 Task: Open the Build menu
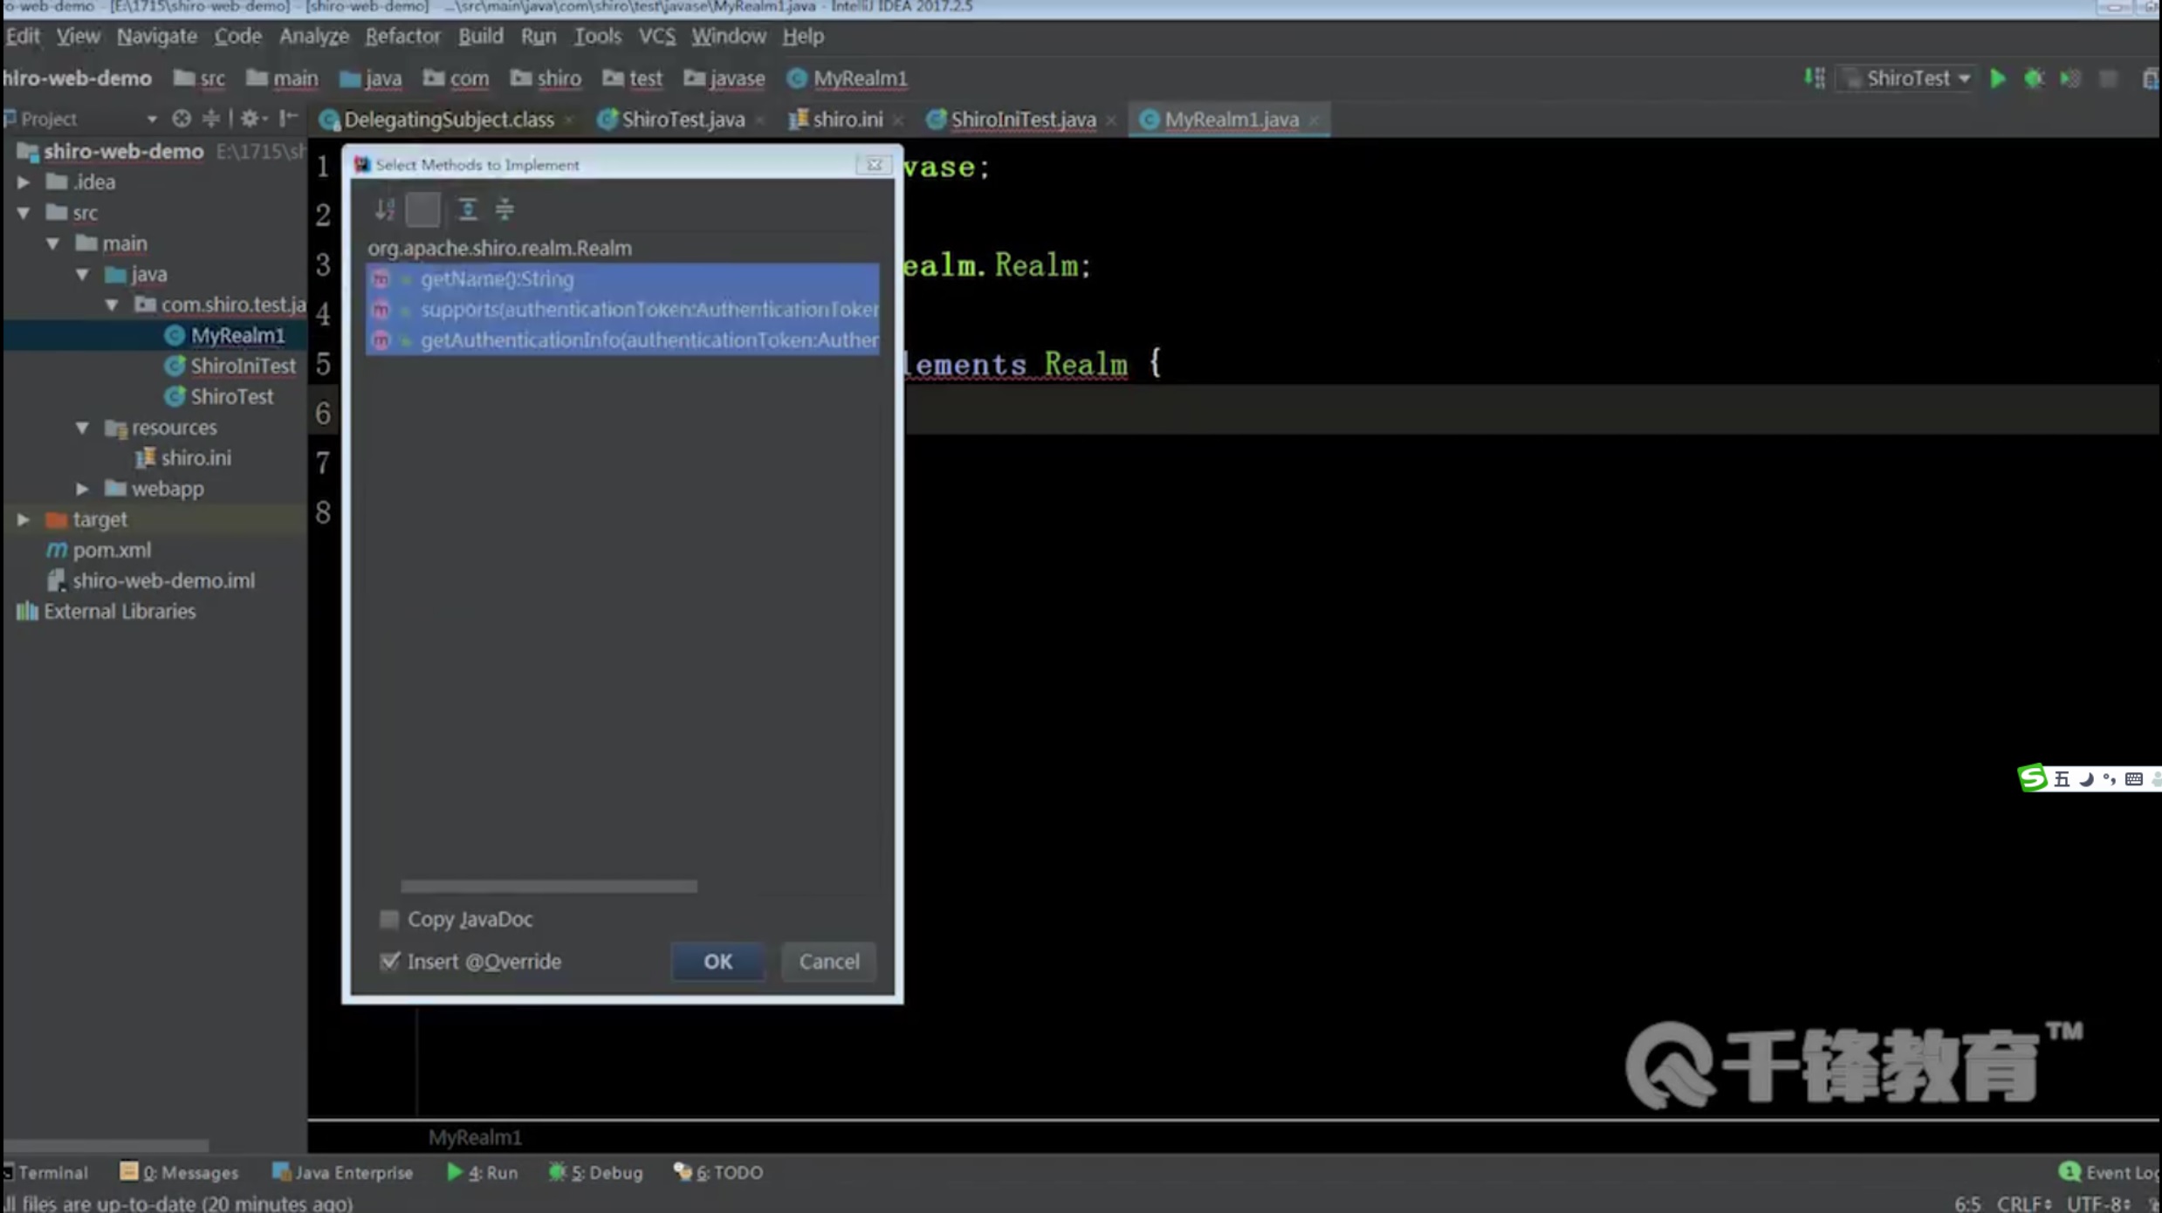pyautogui.click(x=481, y=36)
